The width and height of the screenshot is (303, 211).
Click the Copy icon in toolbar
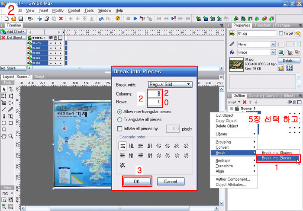(47, 19)
